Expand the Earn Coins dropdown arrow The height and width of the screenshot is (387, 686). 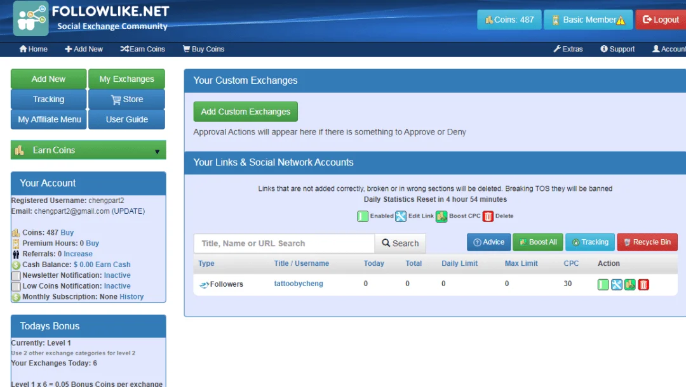[157, 152]
